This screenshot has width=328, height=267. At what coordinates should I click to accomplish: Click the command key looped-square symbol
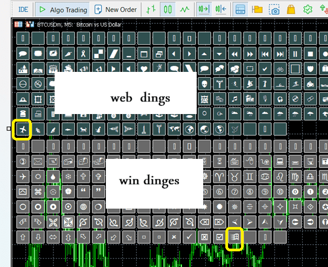(38, 192)
